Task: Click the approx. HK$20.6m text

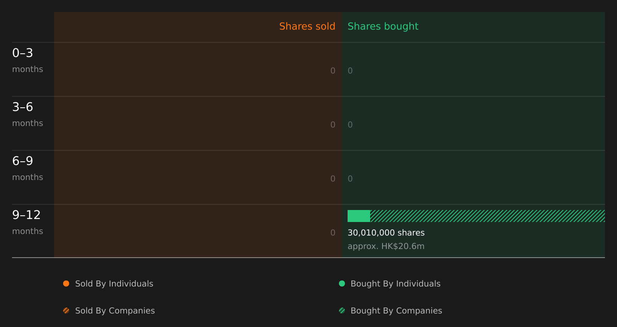Action: [386, 246]
